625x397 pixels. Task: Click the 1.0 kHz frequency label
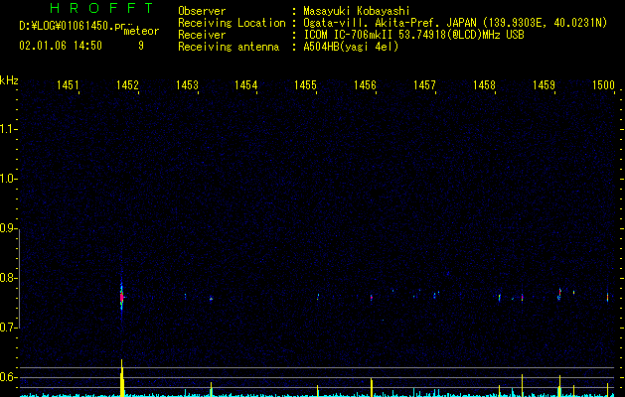pyautogui.click(x=9, y=179)
